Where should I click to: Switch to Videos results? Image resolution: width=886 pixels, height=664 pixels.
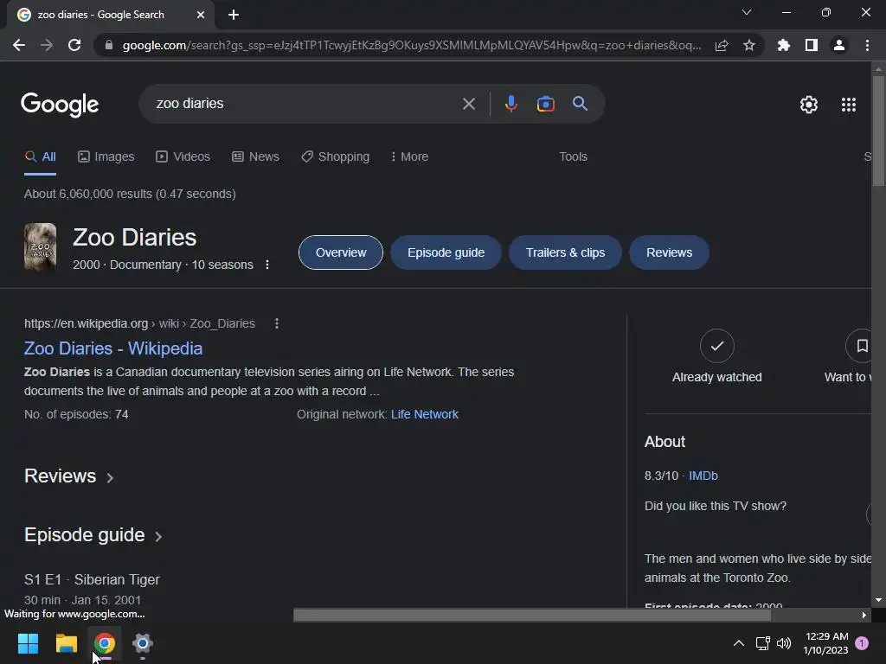(x=183, y=157)
